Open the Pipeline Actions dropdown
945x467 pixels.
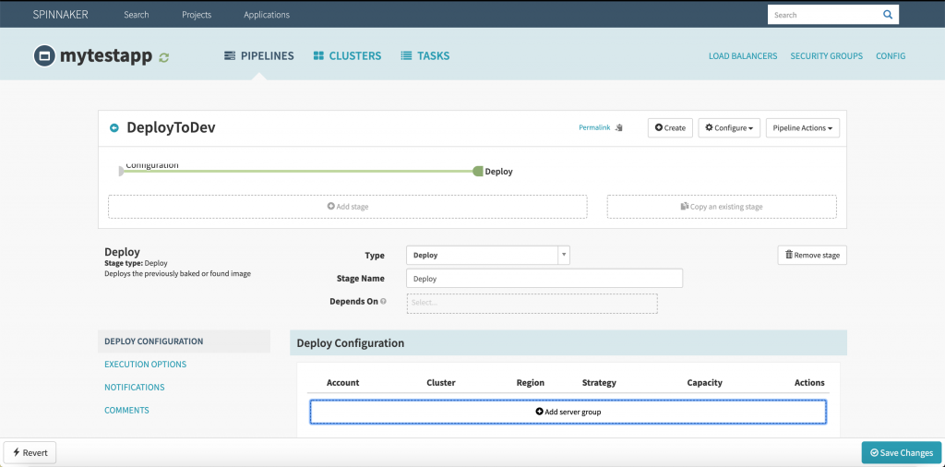pos(802,127)
